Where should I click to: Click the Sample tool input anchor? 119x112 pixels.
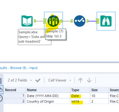pyautogui.click(x=45, y=21)
